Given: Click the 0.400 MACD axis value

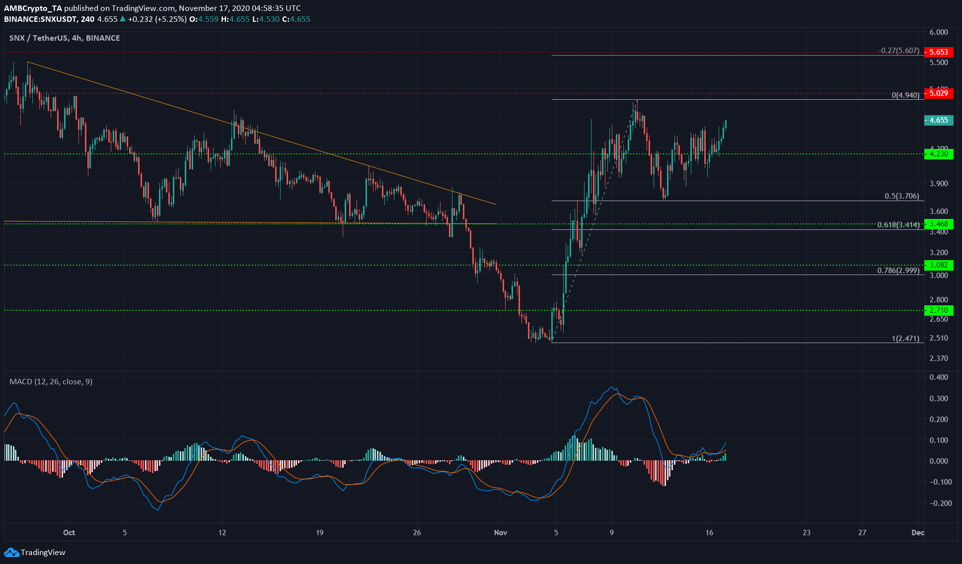Looking at the screenshot, I should [939, 377].
